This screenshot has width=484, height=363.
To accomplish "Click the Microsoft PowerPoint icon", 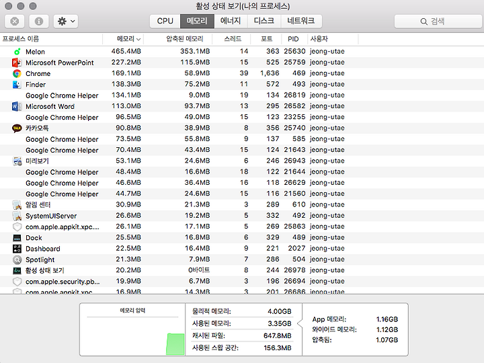I will (17, 63).
